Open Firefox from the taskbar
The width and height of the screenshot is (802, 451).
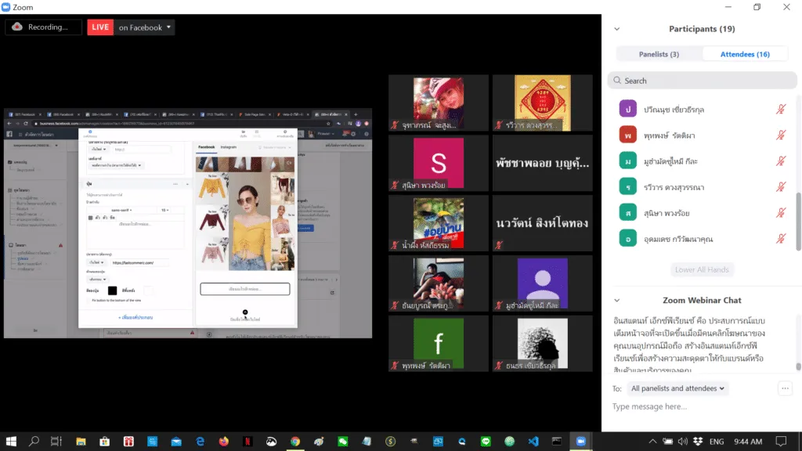223,442
